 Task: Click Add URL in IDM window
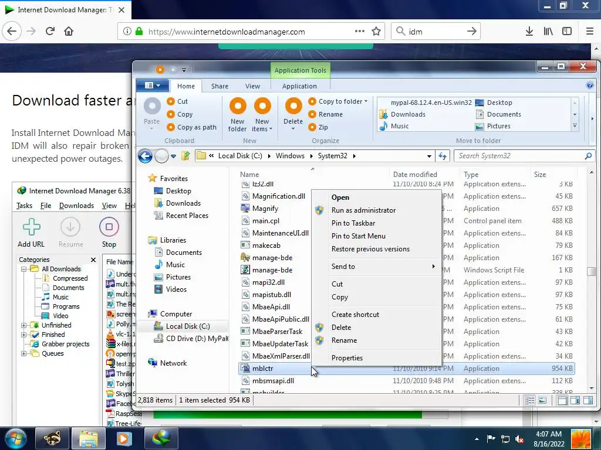(x=31, y=233)
